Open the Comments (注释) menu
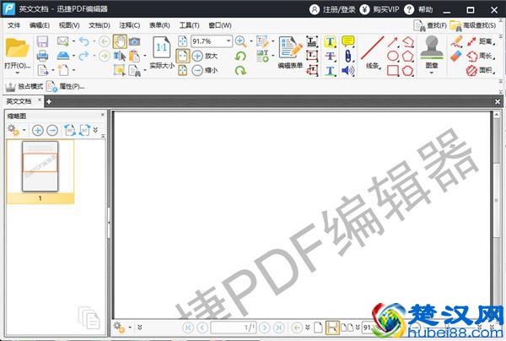Viewport: 506px width, 341px height. point(130,25)
